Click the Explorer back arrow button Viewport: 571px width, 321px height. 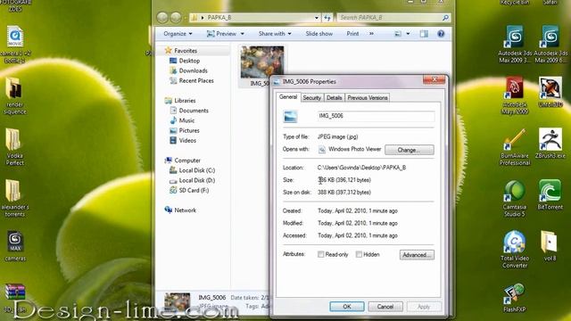coord(162,17)
